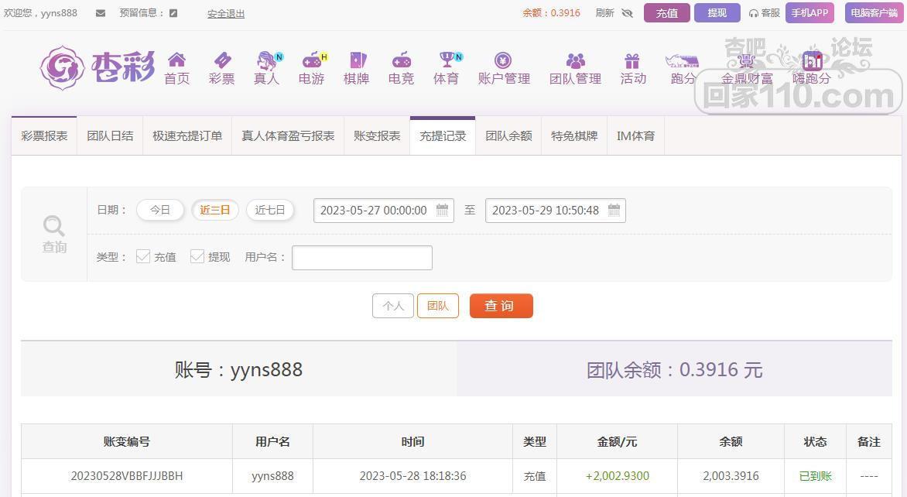Open the end date calendar picker

614,210
